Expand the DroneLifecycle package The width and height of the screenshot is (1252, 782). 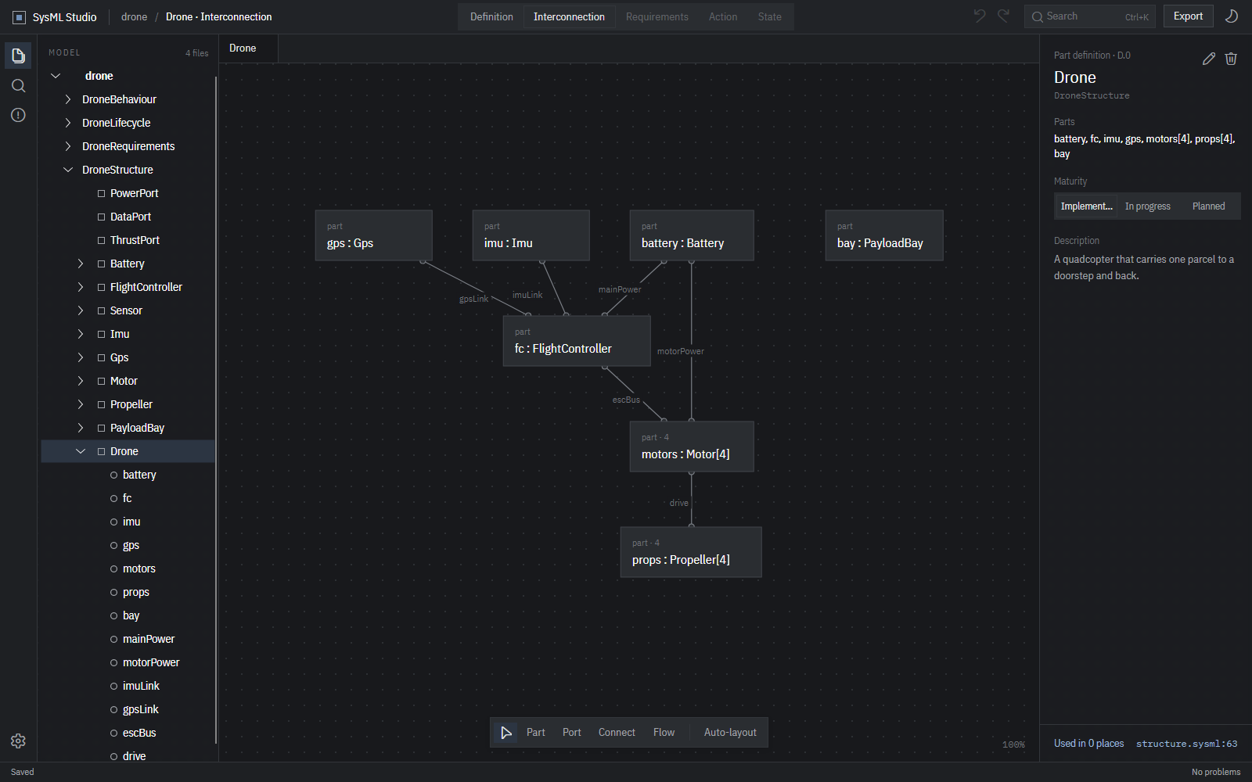68,123
